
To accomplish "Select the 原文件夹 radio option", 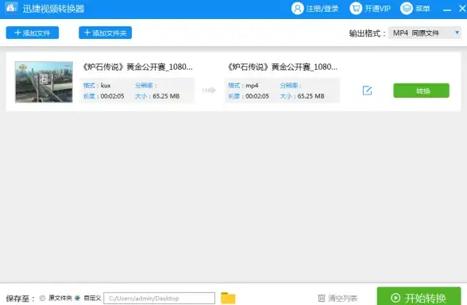I will point(43,298).
